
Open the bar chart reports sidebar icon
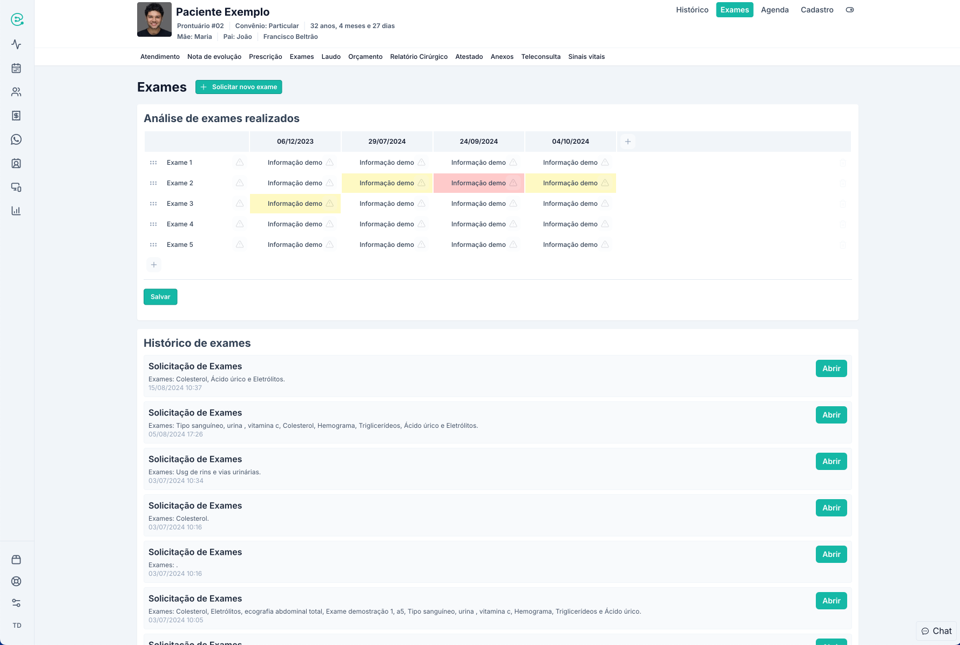[x=16, y=211]
